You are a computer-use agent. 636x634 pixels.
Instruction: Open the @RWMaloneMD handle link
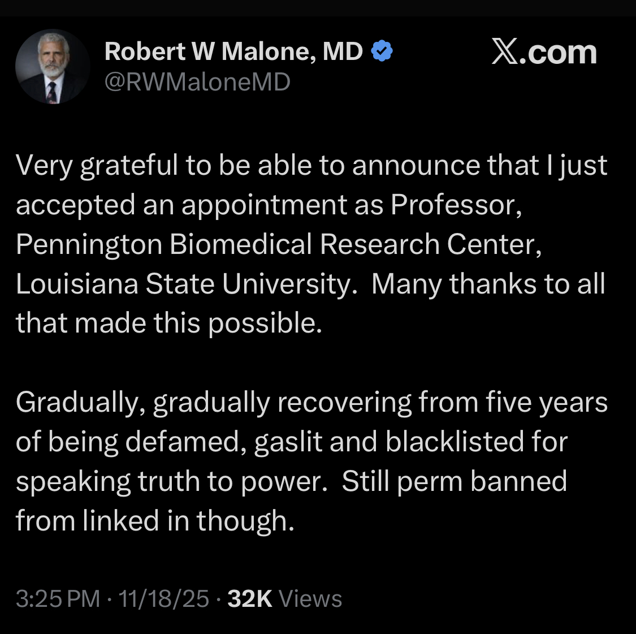[197, 83]
